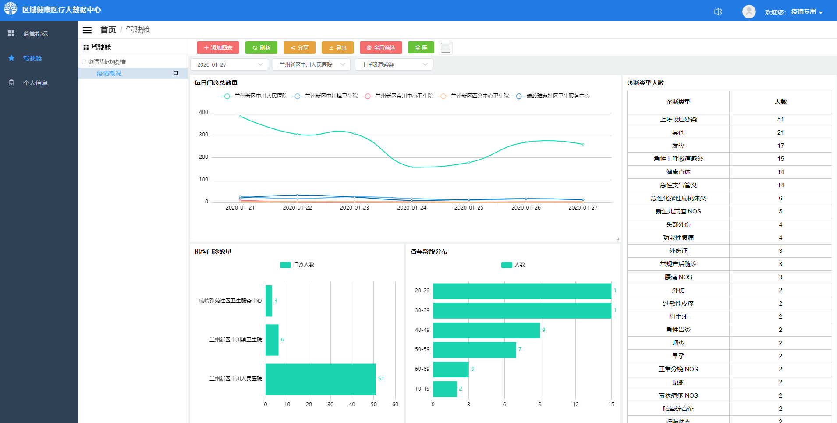The image size is (837, 423).
Task: Click the 导出 export button
Action: tap(337, 48)
